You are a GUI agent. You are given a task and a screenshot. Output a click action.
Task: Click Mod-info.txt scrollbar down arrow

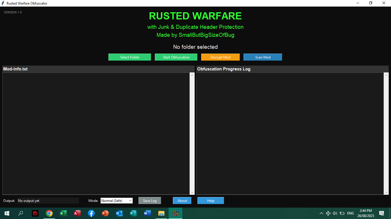[192, 192]
